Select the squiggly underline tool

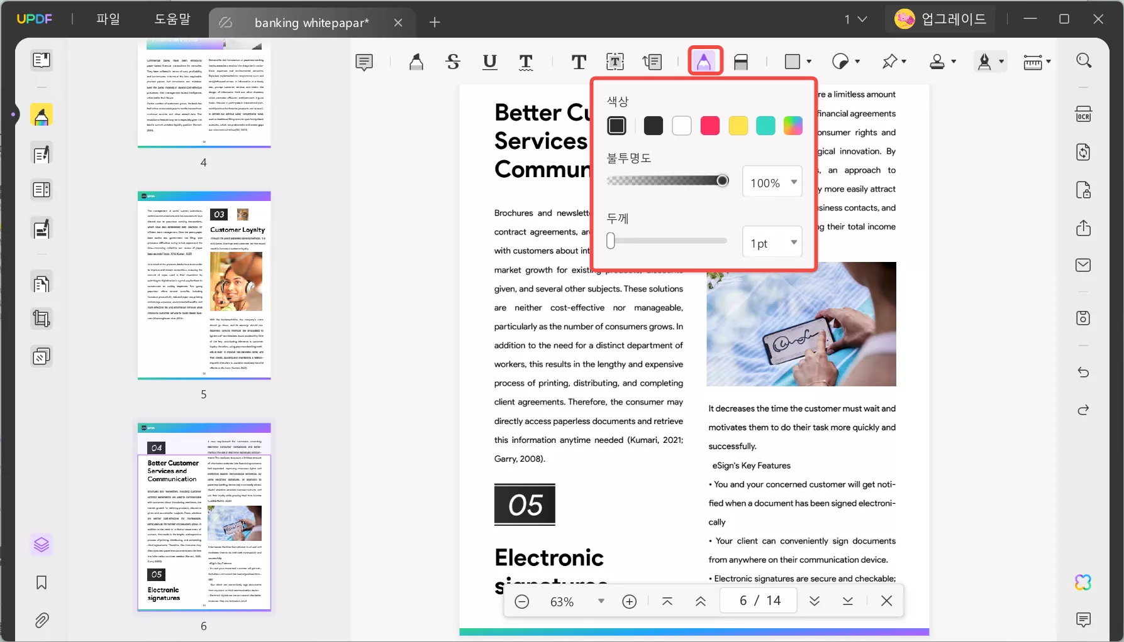tap(526, 62)
